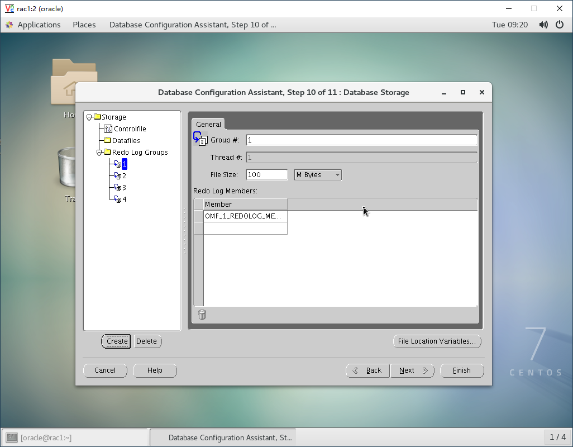Click the 1 / 4 workspace switcher
This screenshot has height=447, width=573.
[558, 437]
